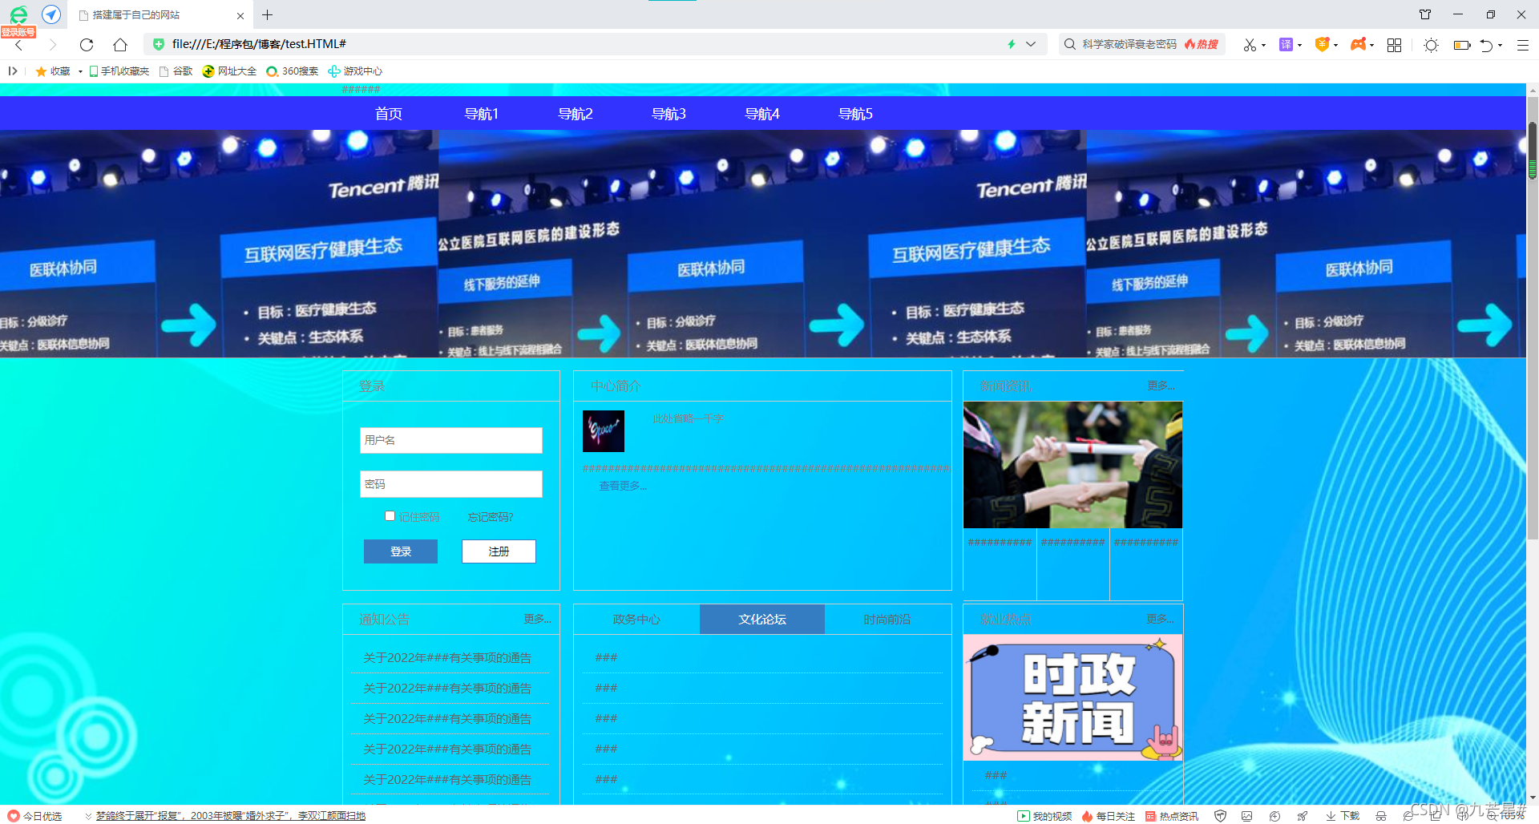1539x824 pixels.
Task: Open the game controller icon
Action: coord(1358,45)
